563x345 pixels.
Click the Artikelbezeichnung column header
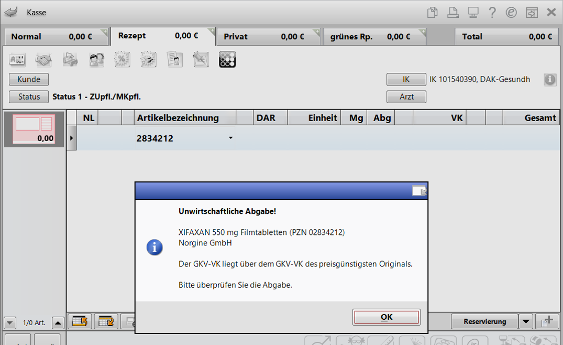pyautogui.click(x=185, y=118)
